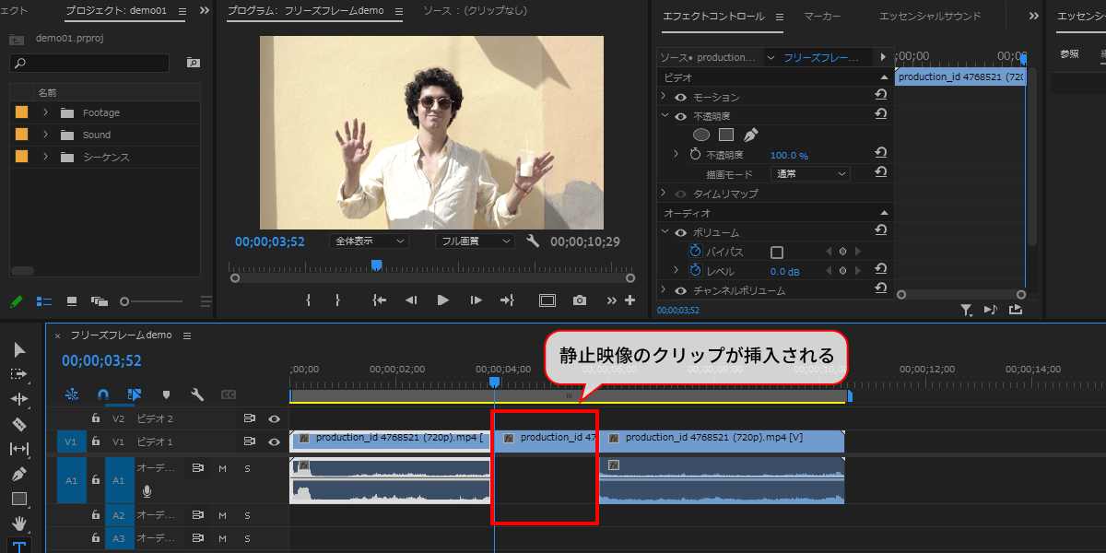Expand the タイムリマップ effect
Screen dimensions: 1106x553
[664, 194]
